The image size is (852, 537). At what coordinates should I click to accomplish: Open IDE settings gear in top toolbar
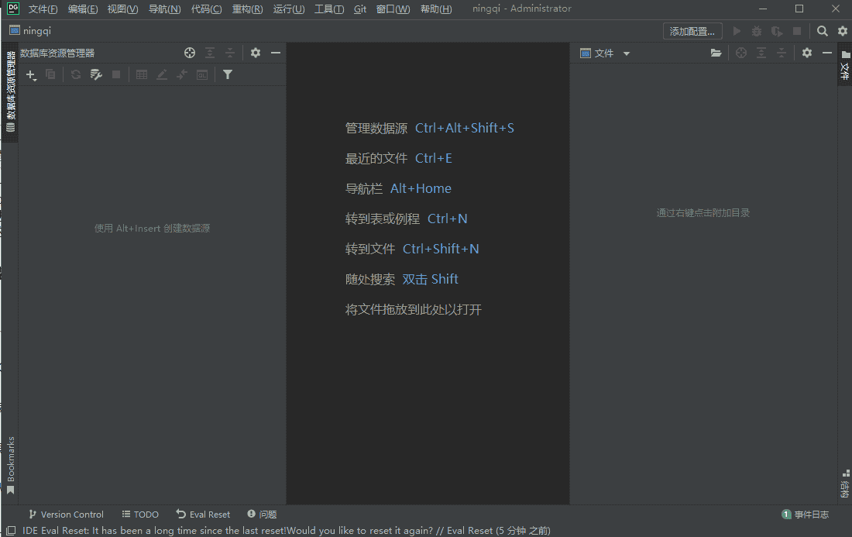[843, 31]
